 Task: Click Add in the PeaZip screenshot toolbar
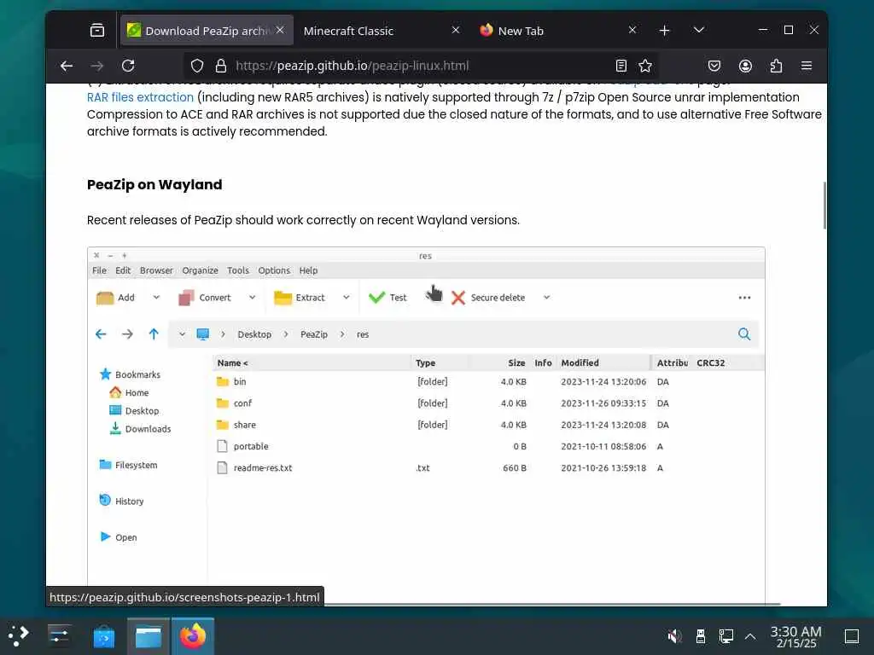[116, 298]
